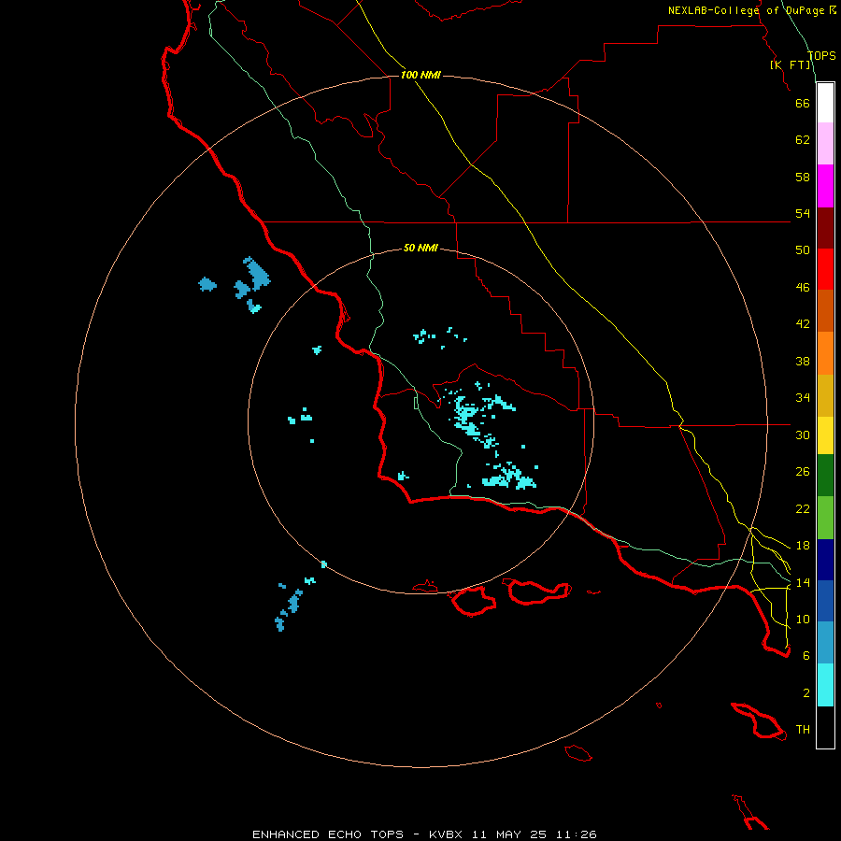Screen dimensions: 841x841
Task: Click the white swatch in the tops legend
Action: (825, 103)
